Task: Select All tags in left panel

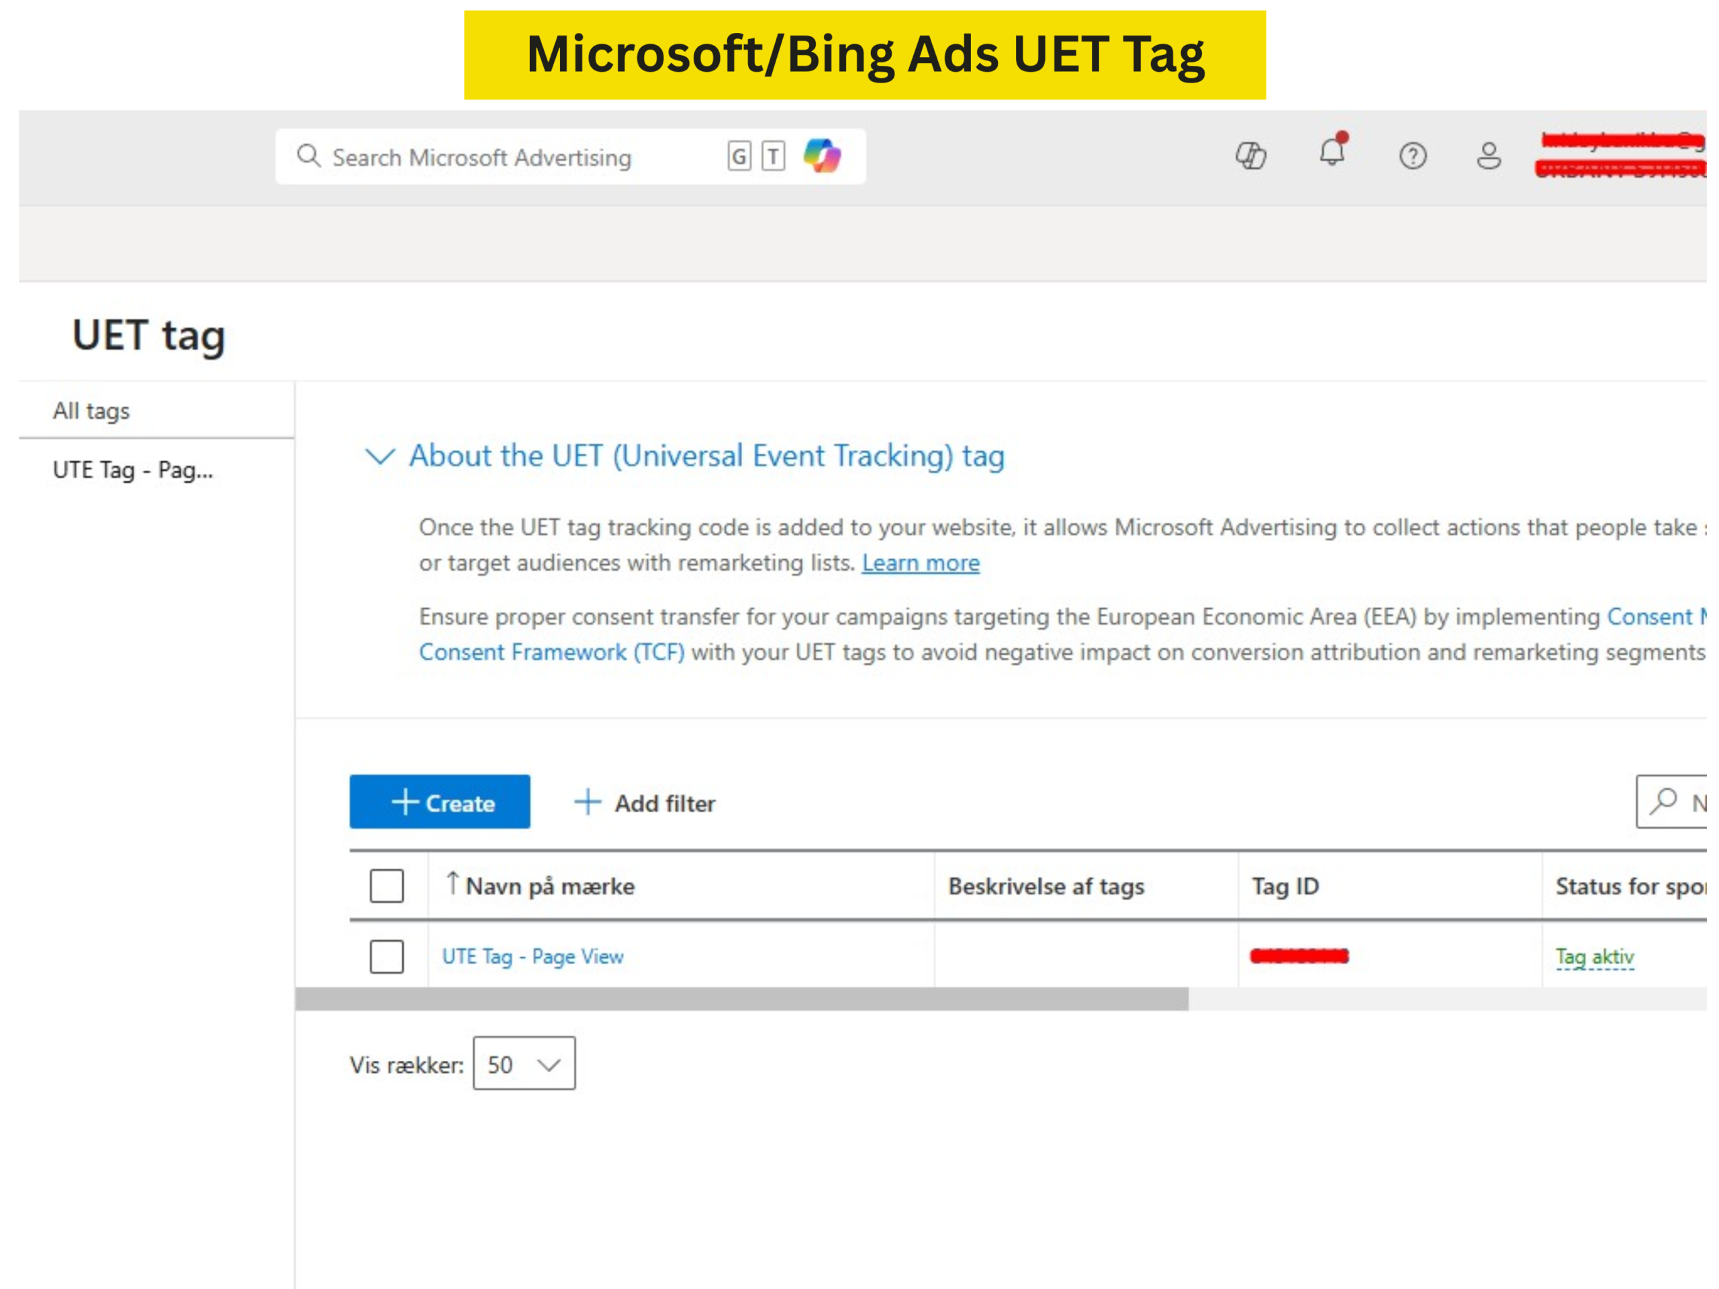Action: pos(91,411)
